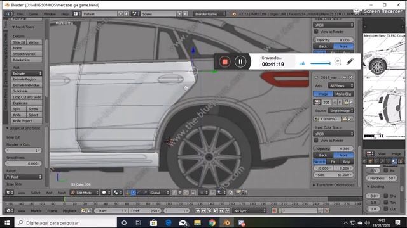Open the pivot point selector

(x=117, y=193)
